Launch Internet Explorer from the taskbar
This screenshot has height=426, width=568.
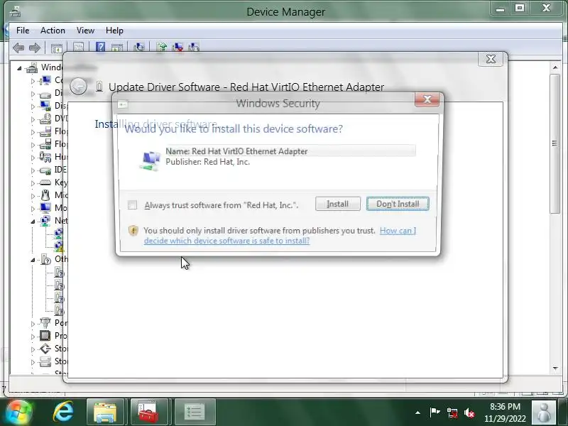pyautogui.click(x=63, y=413)
